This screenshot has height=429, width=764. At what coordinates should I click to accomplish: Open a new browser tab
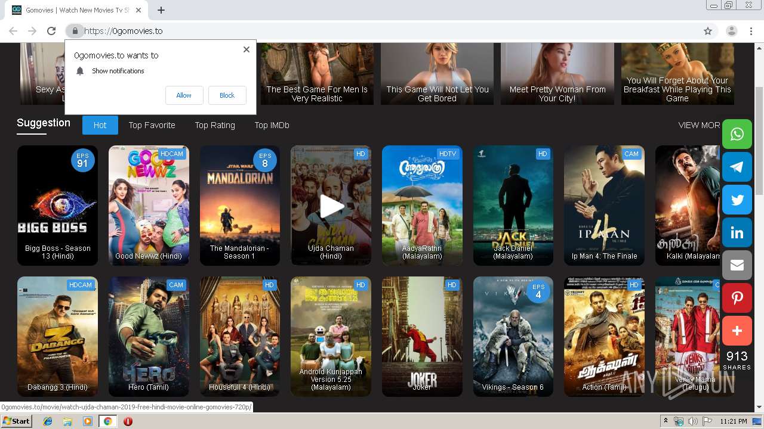[x=161, y=10]
